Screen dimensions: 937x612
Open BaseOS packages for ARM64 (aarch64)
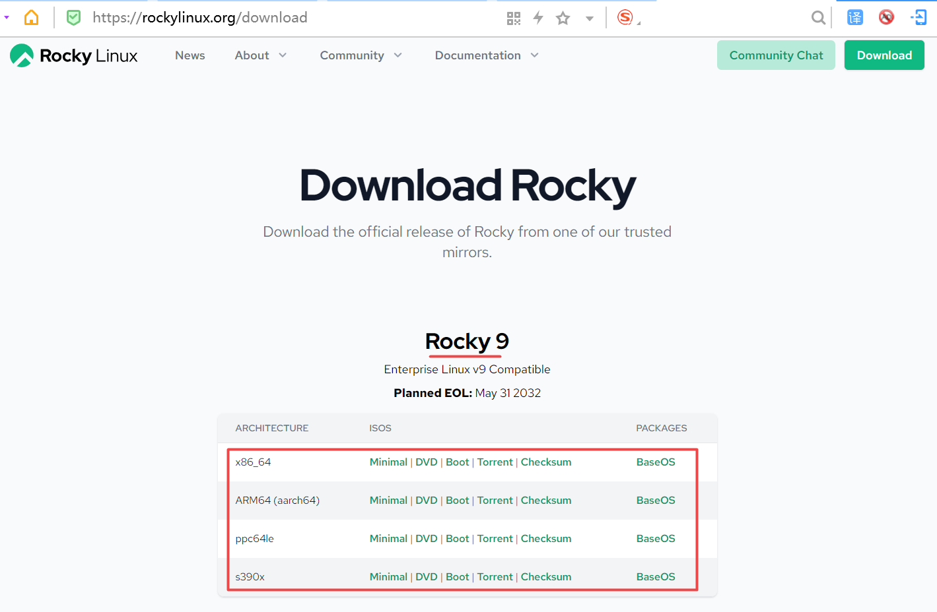pos(656,501)
